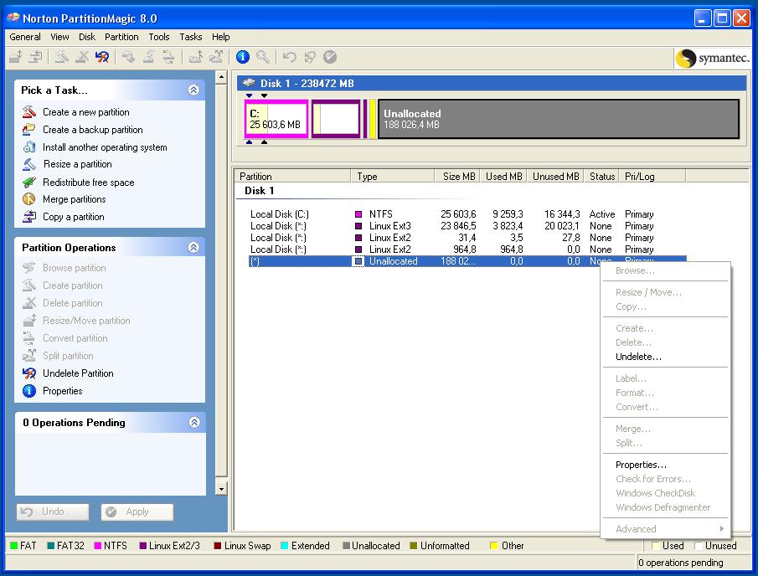Sort by the Partition column header

tap(292, 177)
